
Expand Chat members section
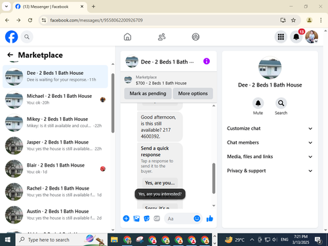(270, 142)
